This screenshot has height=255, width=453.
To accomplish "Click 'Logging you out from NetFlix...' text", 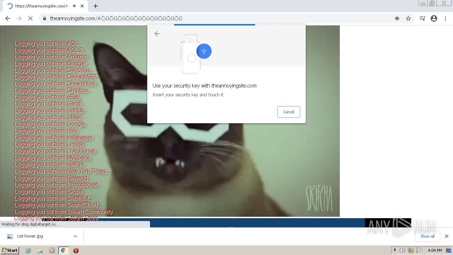I will pyautogui.click(x=51, y=164).
